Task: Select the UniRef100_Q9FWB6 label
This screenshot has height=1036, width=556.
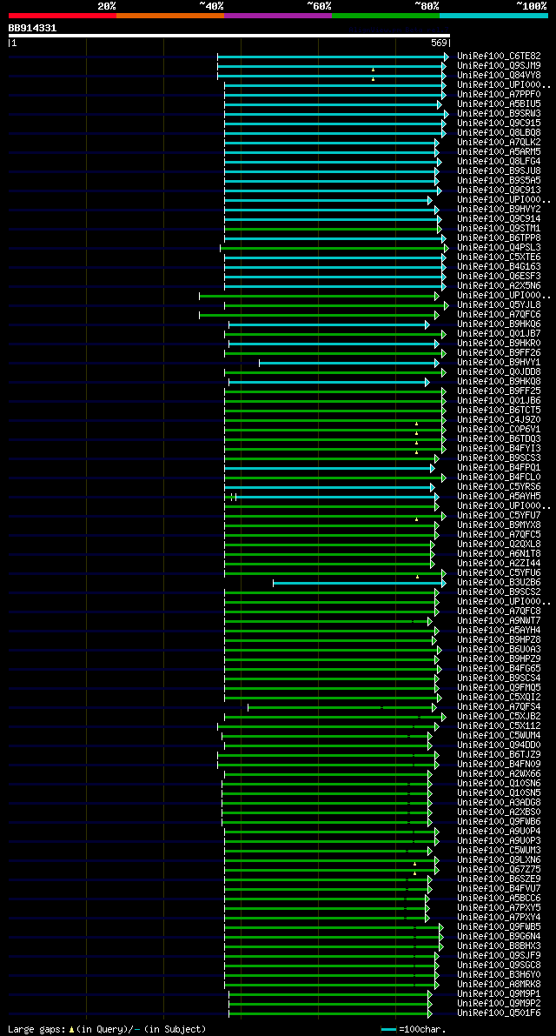Action: 499,822
